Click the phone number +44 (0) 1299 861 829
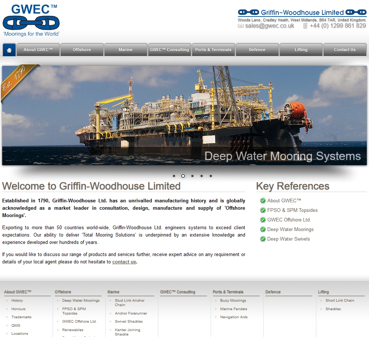The width and height of the screenshot is (369, 337). [x=338, y=26]
